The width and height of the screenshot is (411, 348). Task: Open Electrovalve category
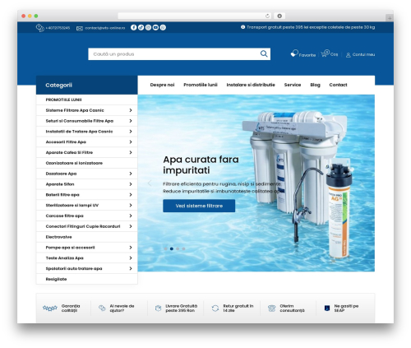tap(58, 237)
